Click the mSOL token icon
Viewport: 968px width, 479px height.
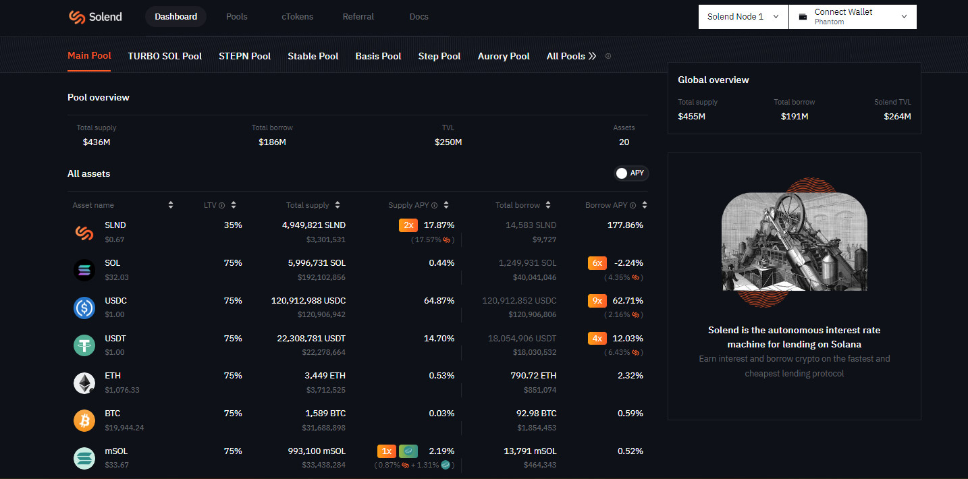(x=84, y=458)
